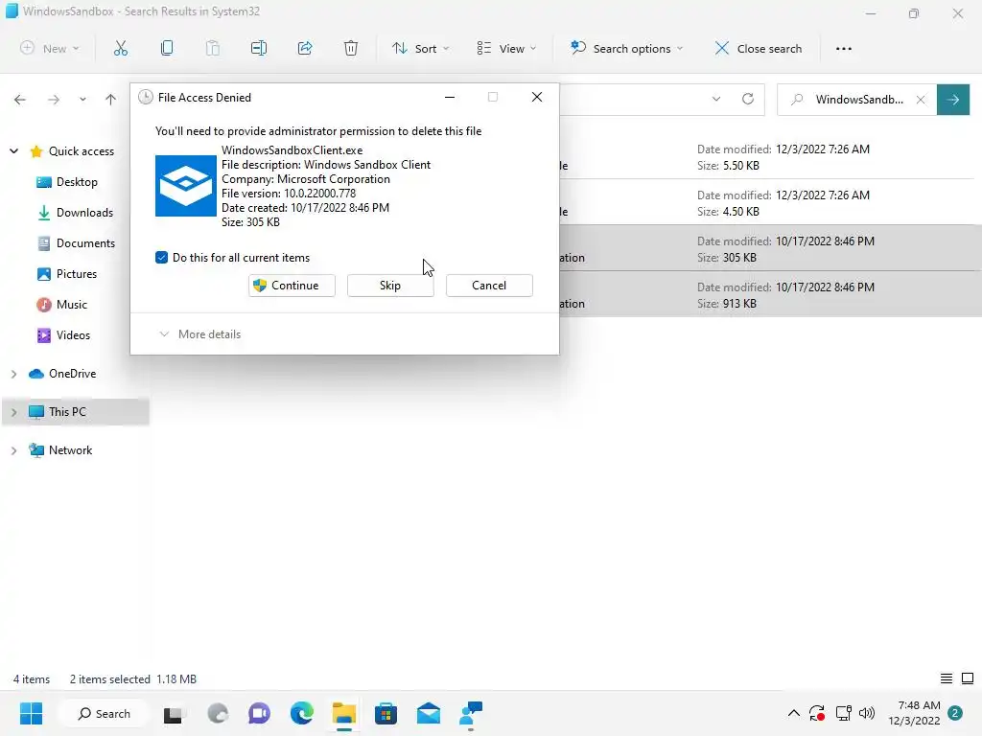
Task: Close the File Access Denied dialog
Action: pyautogui.click(x=537, y=97)
